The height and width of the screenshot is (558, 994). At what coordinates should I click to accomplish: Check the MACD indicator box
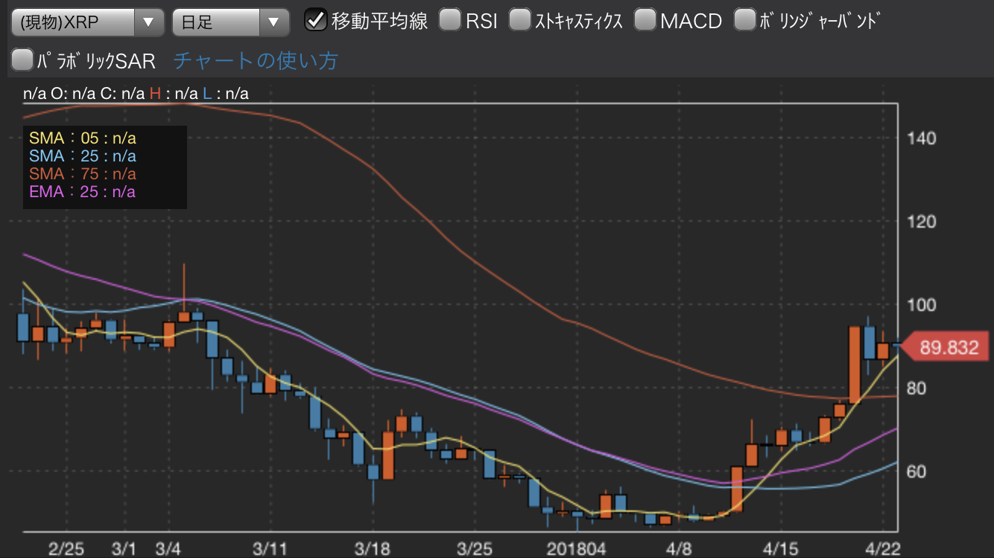[x=645, y=20]
